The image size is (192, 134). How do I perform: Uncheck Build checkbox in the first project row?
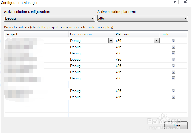tap(173, 40)
